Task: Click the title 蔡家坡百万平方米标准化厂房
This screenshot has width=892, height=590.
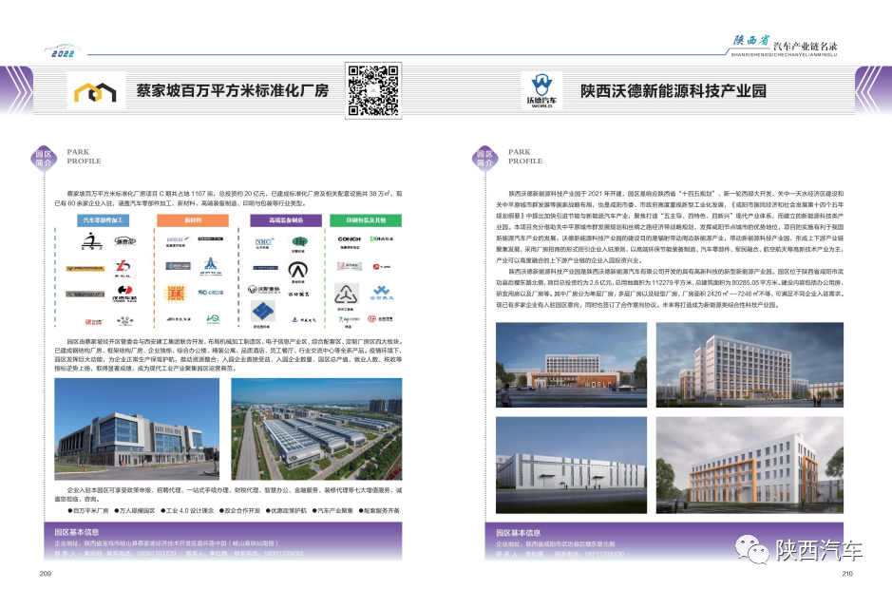Action: click(x=232, y=90)
